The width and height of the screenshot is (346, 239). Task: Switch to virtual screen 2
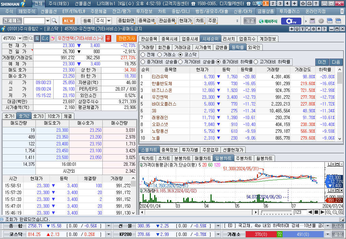[273, 3]
